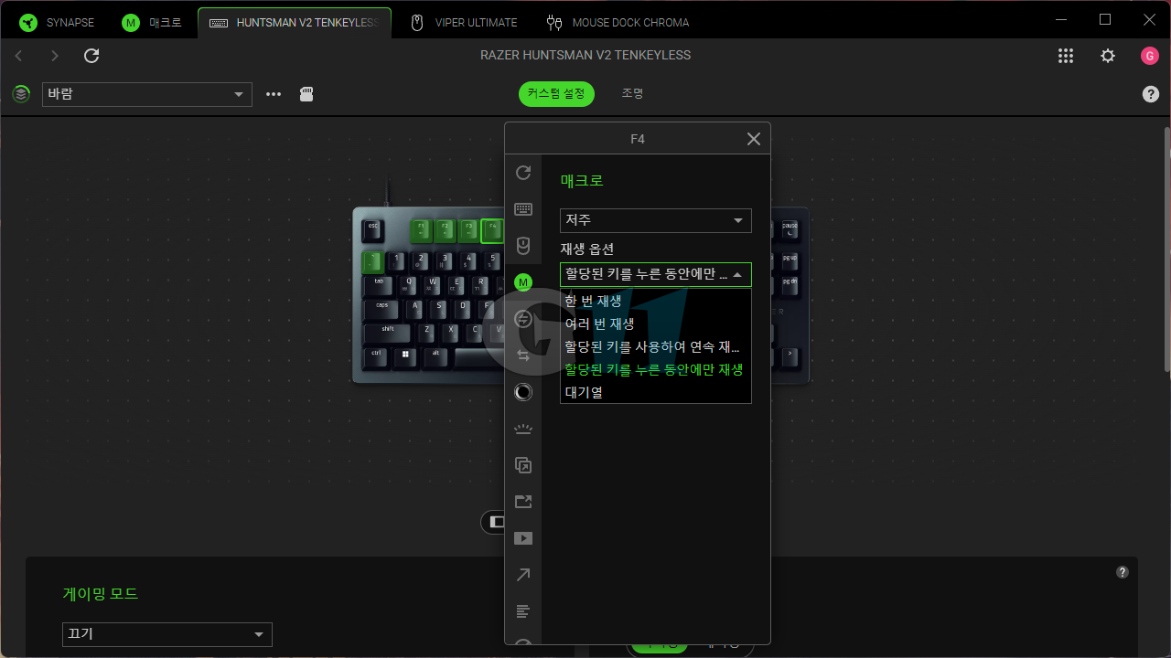Select the Switch Profile arrows icon

(x=523, y=356)
